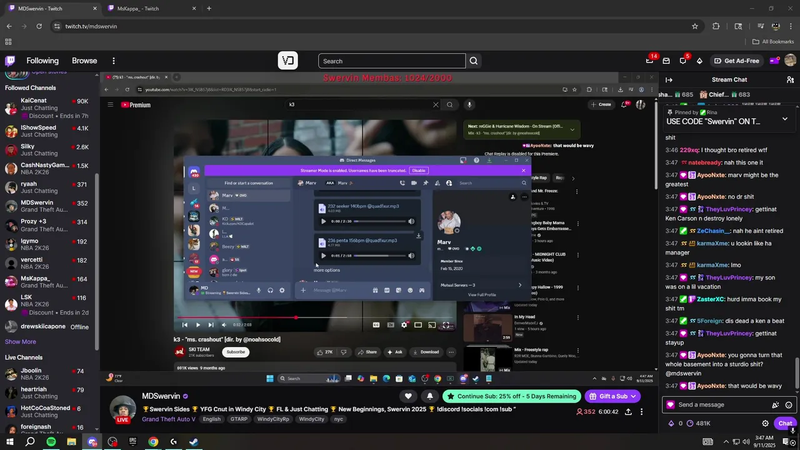This screenshot has height=450, width=800.
Task: Open the All Bookmarks folder
Action: coord(773,42)
